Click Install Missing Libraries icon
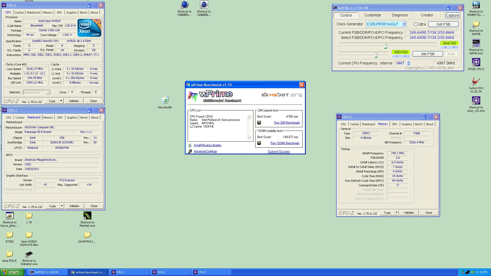The width and height of the screenshot is (491, 276). pos(190,145)
